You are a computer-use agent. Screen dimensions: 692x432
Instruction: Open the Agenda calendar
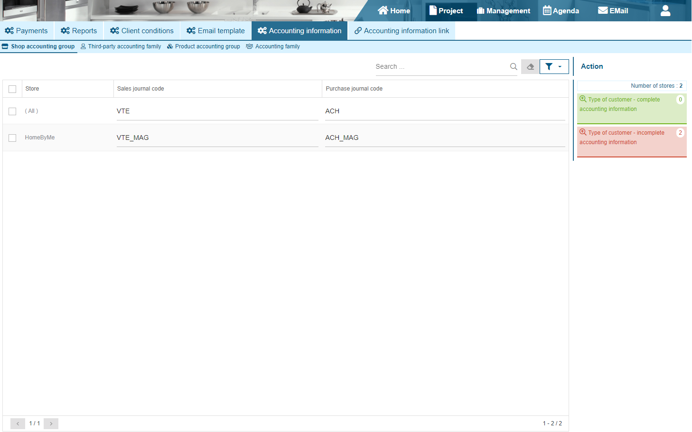(561, 11)
